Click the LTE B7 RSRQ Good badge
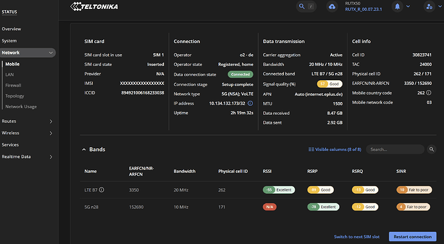444x244 pixels. pyautogui.click(x=365, y=190)
